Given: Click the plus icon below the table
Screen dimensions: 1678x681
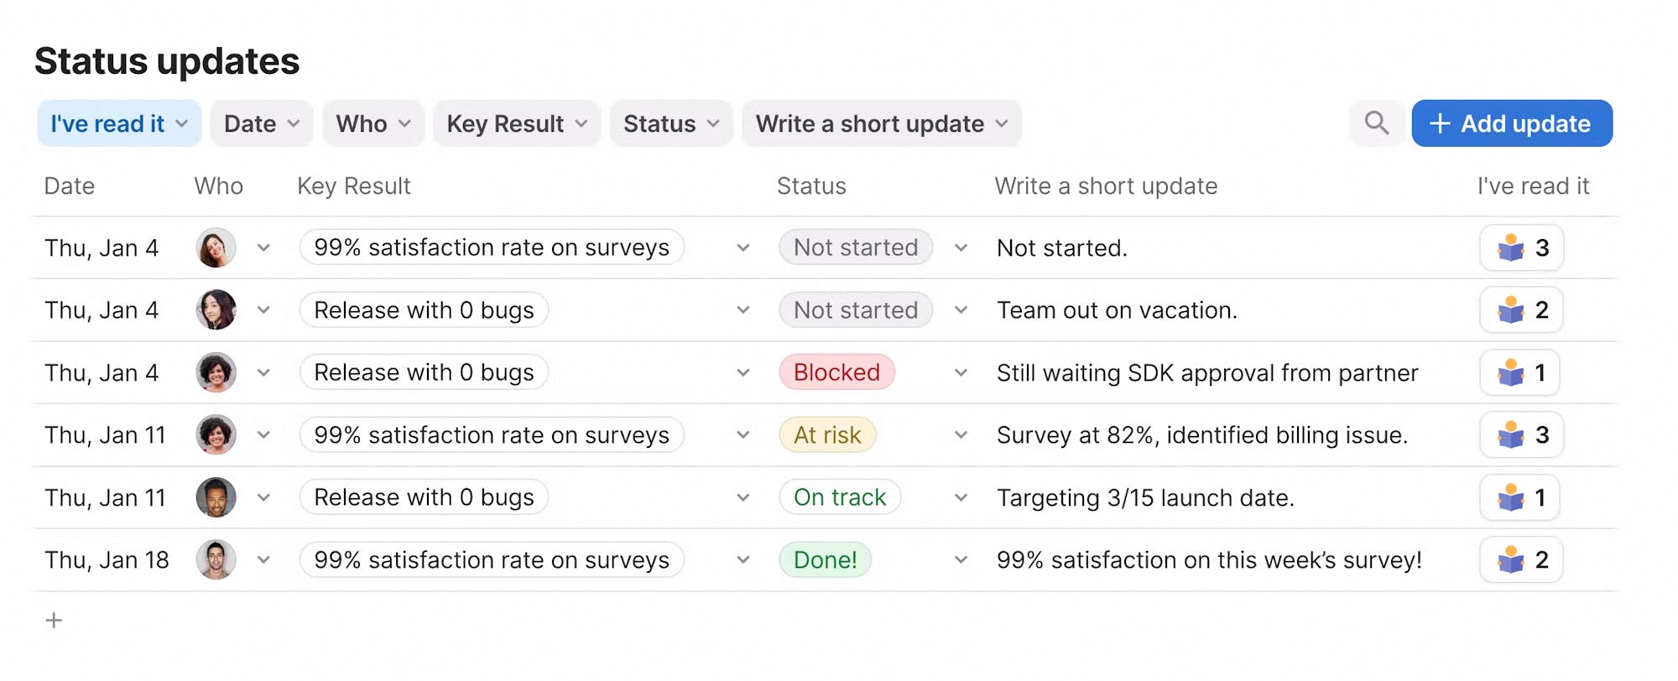Looking at the screenshot, I should (x=54, y=621).
